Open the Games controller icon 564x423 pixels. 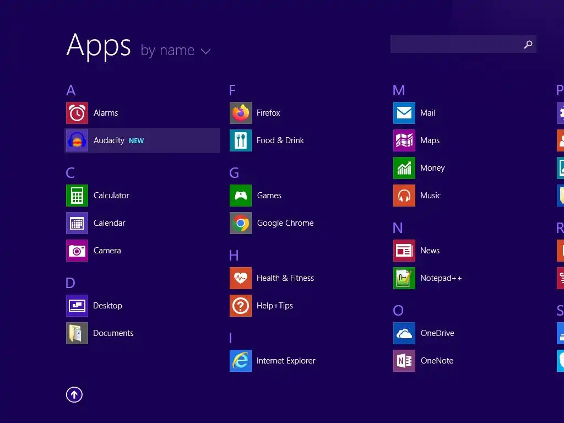(x=241, y=196)
